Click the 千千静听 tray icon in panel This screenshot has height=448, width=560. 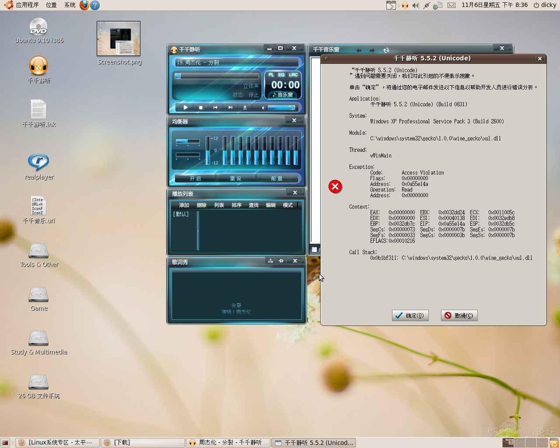pos(405,5)
